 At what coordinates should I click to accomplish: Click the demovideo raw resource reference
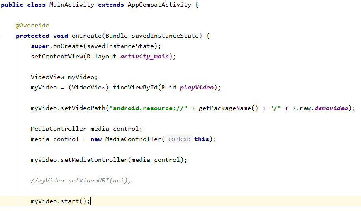[x=331, y=108]
